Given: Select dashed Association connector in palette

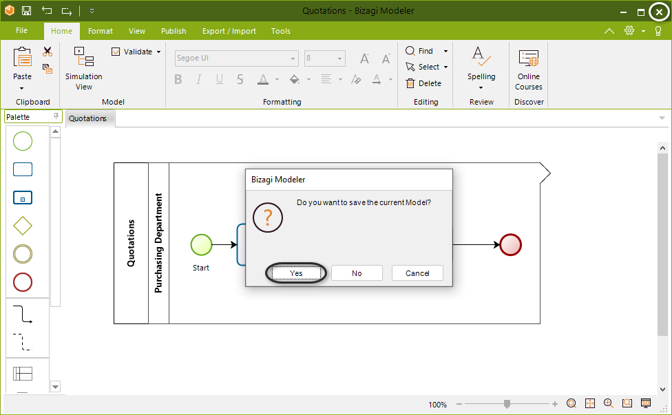Looking at the screenshot, I should (x=23, y=342).
